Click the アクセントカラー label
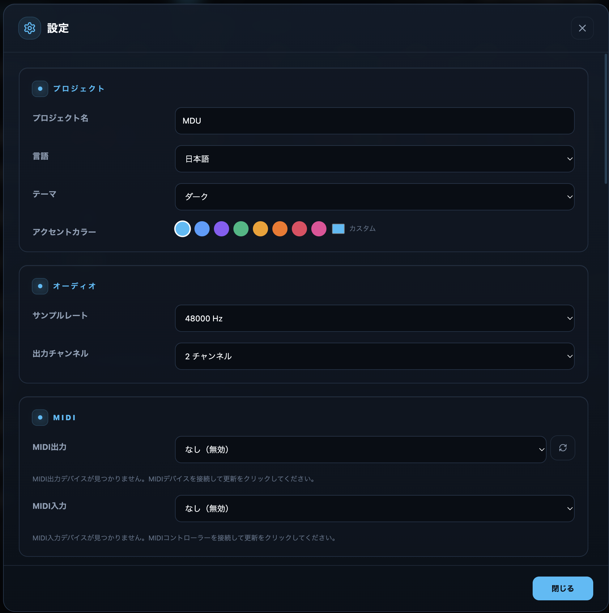This screenshot has width=609, height=613. [65, 232]
